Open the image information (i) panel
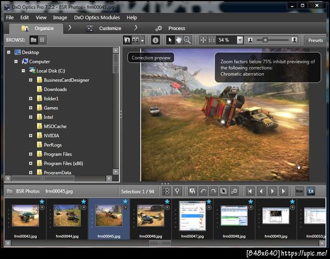The image size is (330, 259). [x=156, y=40]
